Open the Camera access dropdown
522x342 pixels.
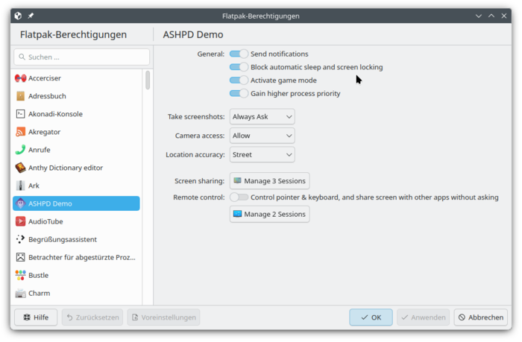pos(262,136)
